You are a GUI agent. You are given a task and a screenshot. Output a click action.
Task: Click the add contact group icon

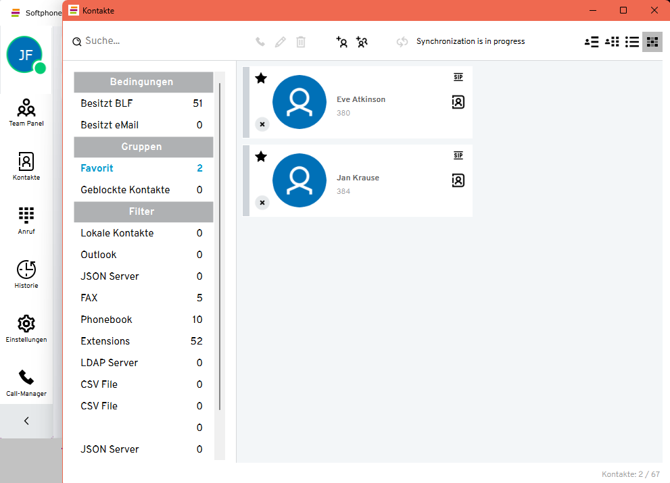[x=362, y=42]
